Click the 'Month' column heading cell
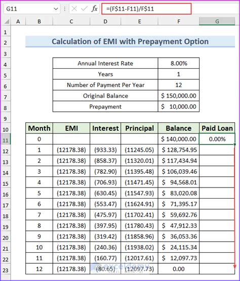This screenshot has width=240, height=281. click(39, 128)
